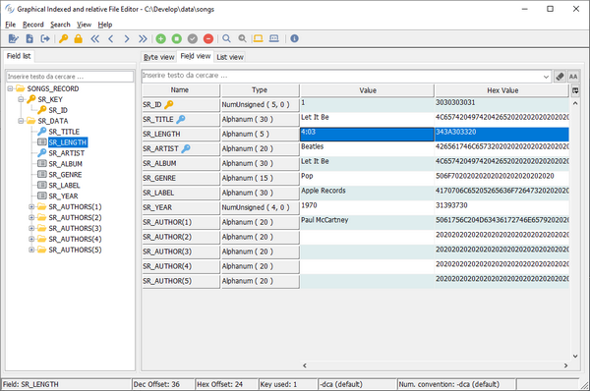
Task: Switch to the Byte view tab
Action: pos(158,57)
